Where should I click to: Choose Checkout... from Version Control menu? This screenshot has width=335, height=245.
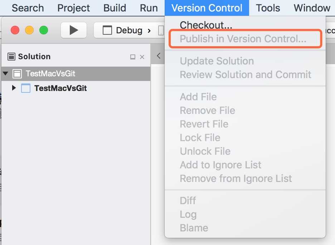tap(206, 25)
